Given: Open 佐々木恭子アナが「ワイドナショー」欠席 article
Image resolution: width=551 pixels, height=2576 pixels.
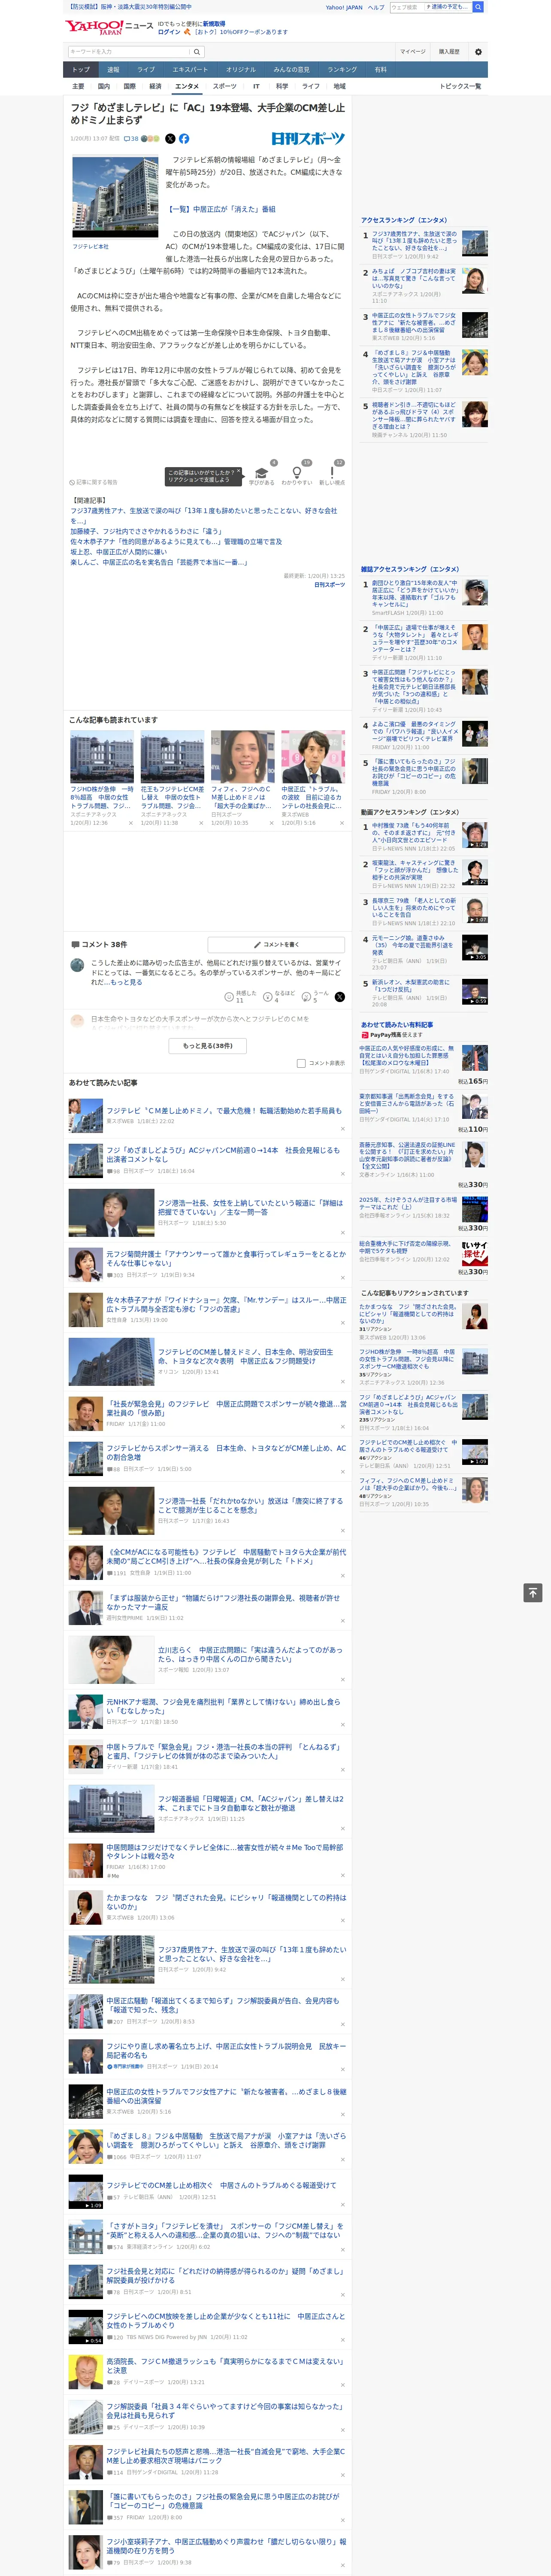Looking at the screenshot, I should (226, 1305).
